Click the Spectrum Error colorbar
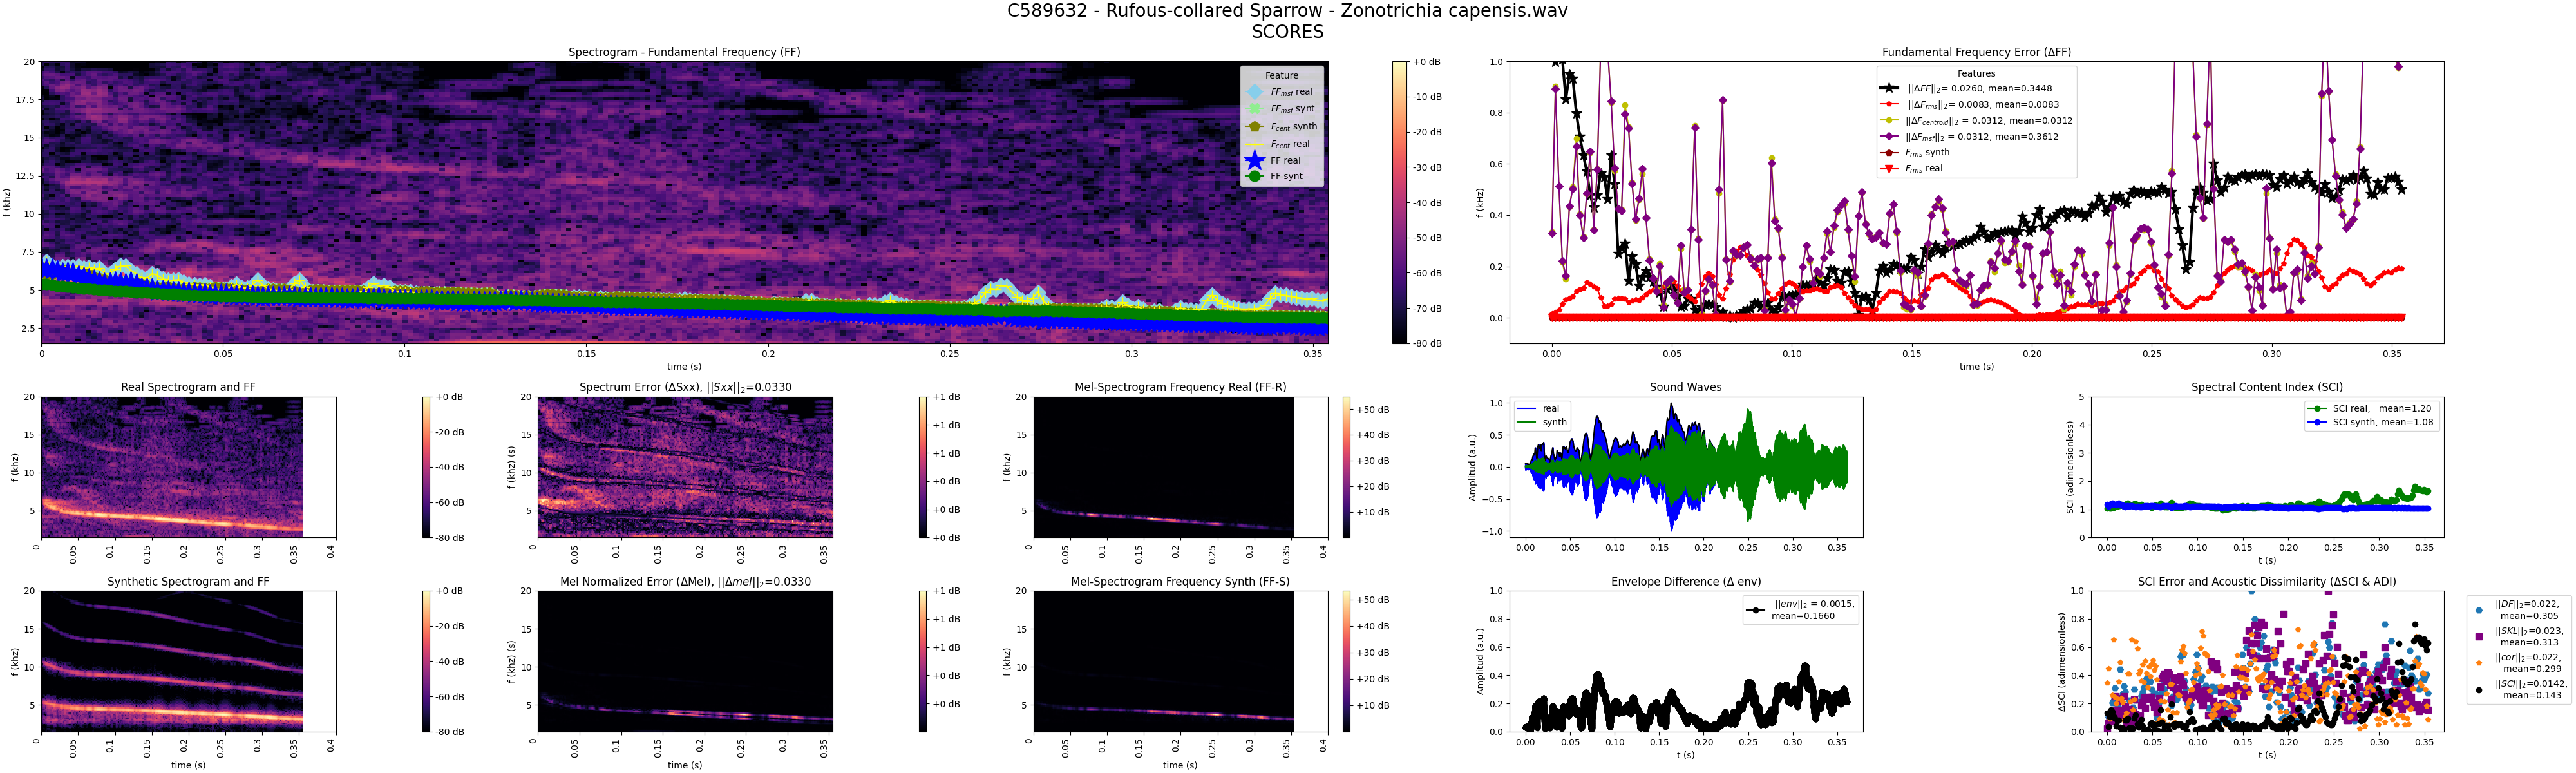The height and width of the screenshot is (773, 2576). [923, 467]
